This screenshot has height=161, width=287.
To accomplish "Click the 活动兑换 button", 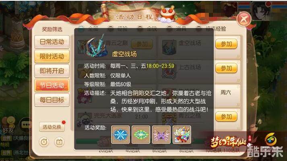I will [52, 127].
